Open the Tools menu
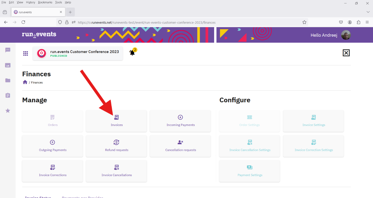Image resolution: width=373 pixels, height=198 pixels. [x=59, y=2]
